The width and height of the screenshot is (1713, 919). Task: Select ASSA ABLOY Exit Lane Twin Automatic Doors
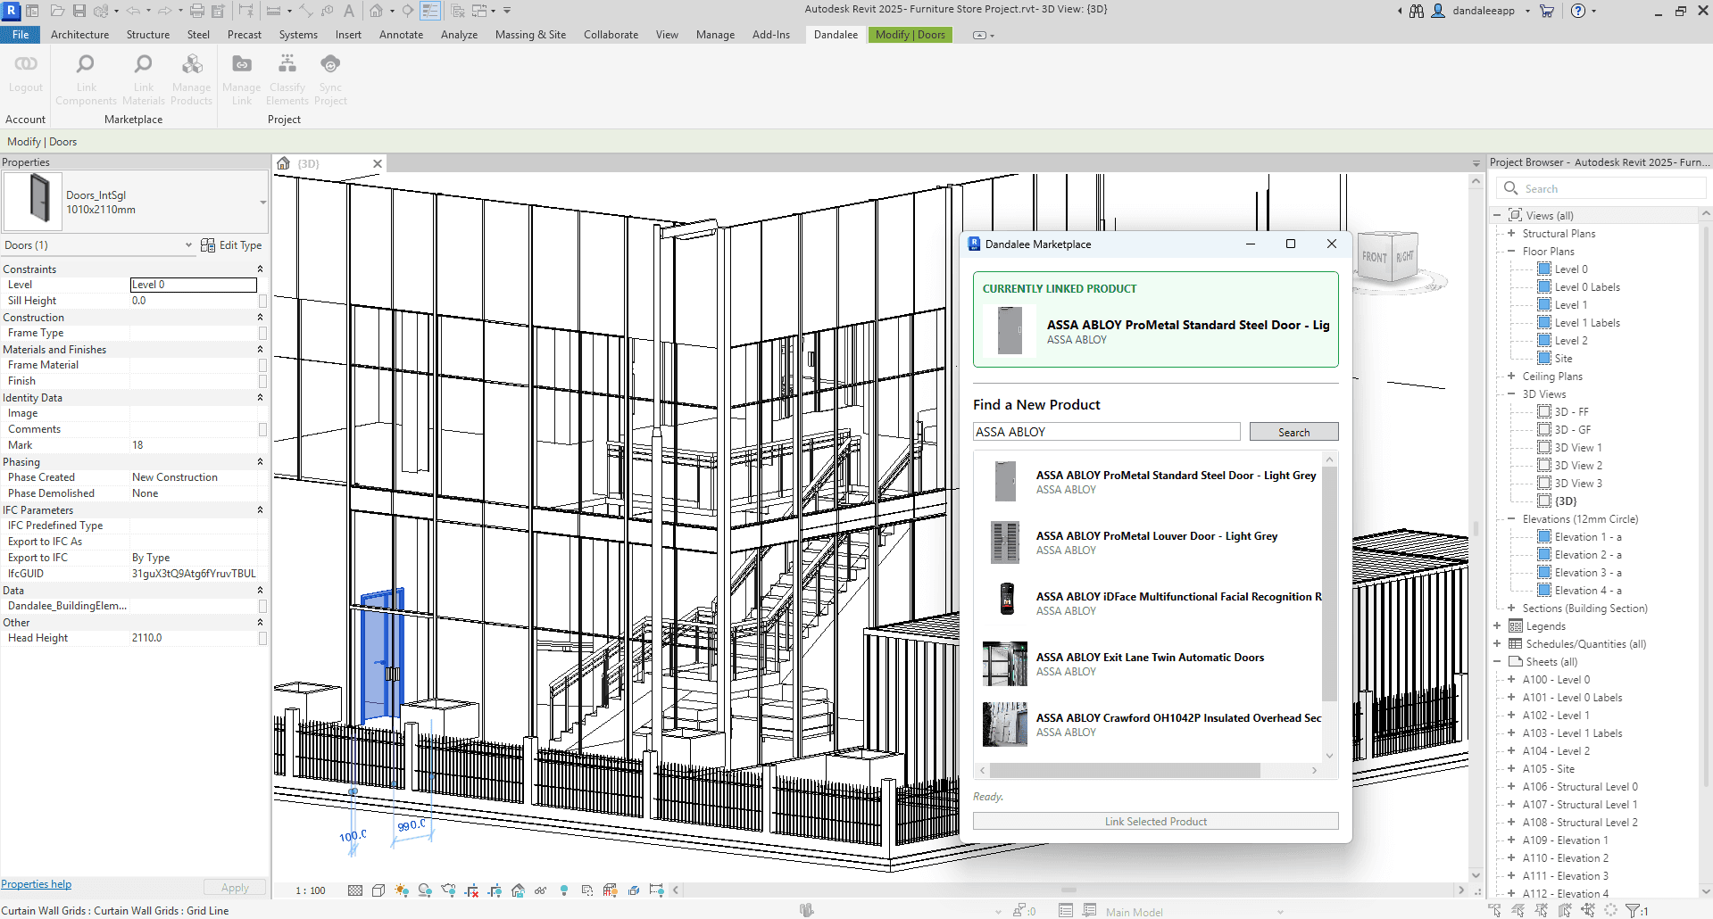click(x=1152, y=664)
